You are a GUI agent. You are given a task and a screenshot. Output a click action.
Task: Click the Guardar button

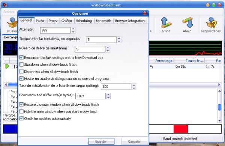(x=101, y=141)
